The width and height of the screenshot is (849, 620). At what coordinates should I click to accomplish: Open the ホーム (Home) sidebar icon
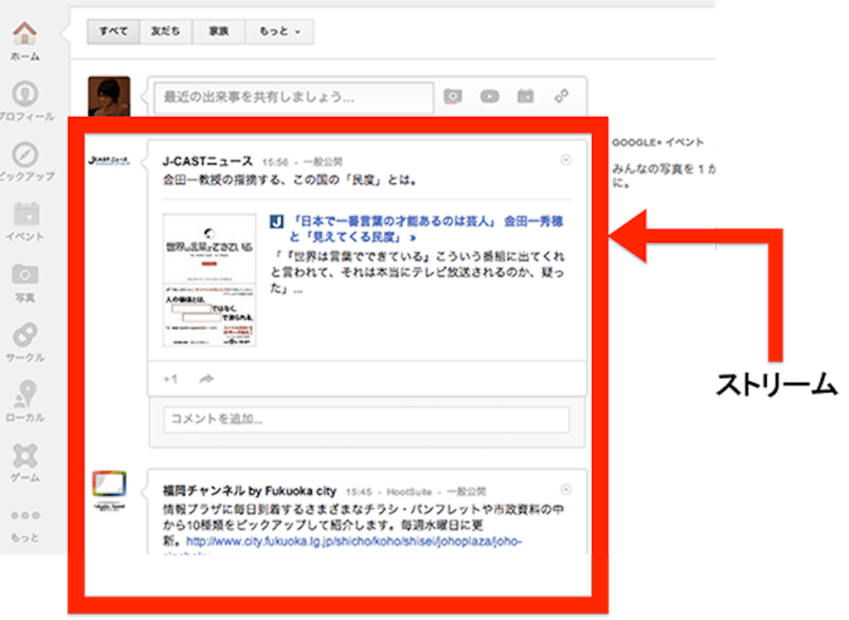(26, 36)
